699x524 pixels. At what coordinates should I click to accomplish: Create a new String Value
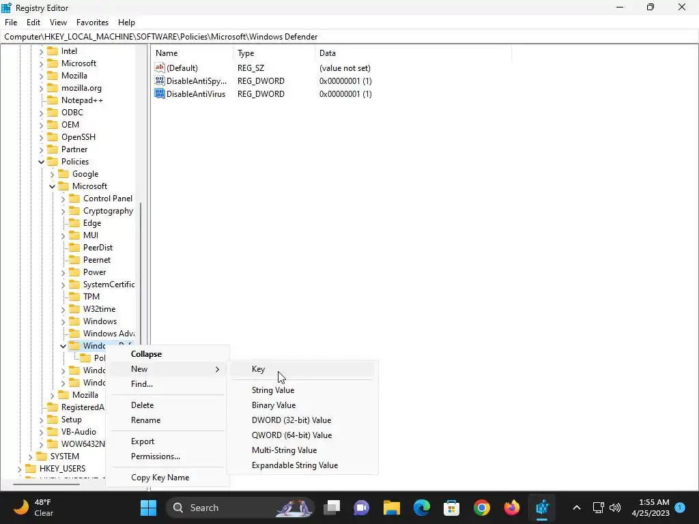273,390
